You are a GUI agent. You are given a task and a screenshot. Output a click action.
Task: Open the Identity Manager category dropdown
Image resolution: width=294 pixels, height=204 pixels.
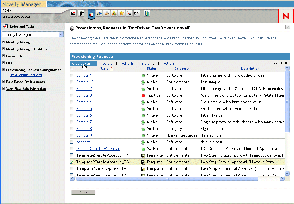(61, 34)
